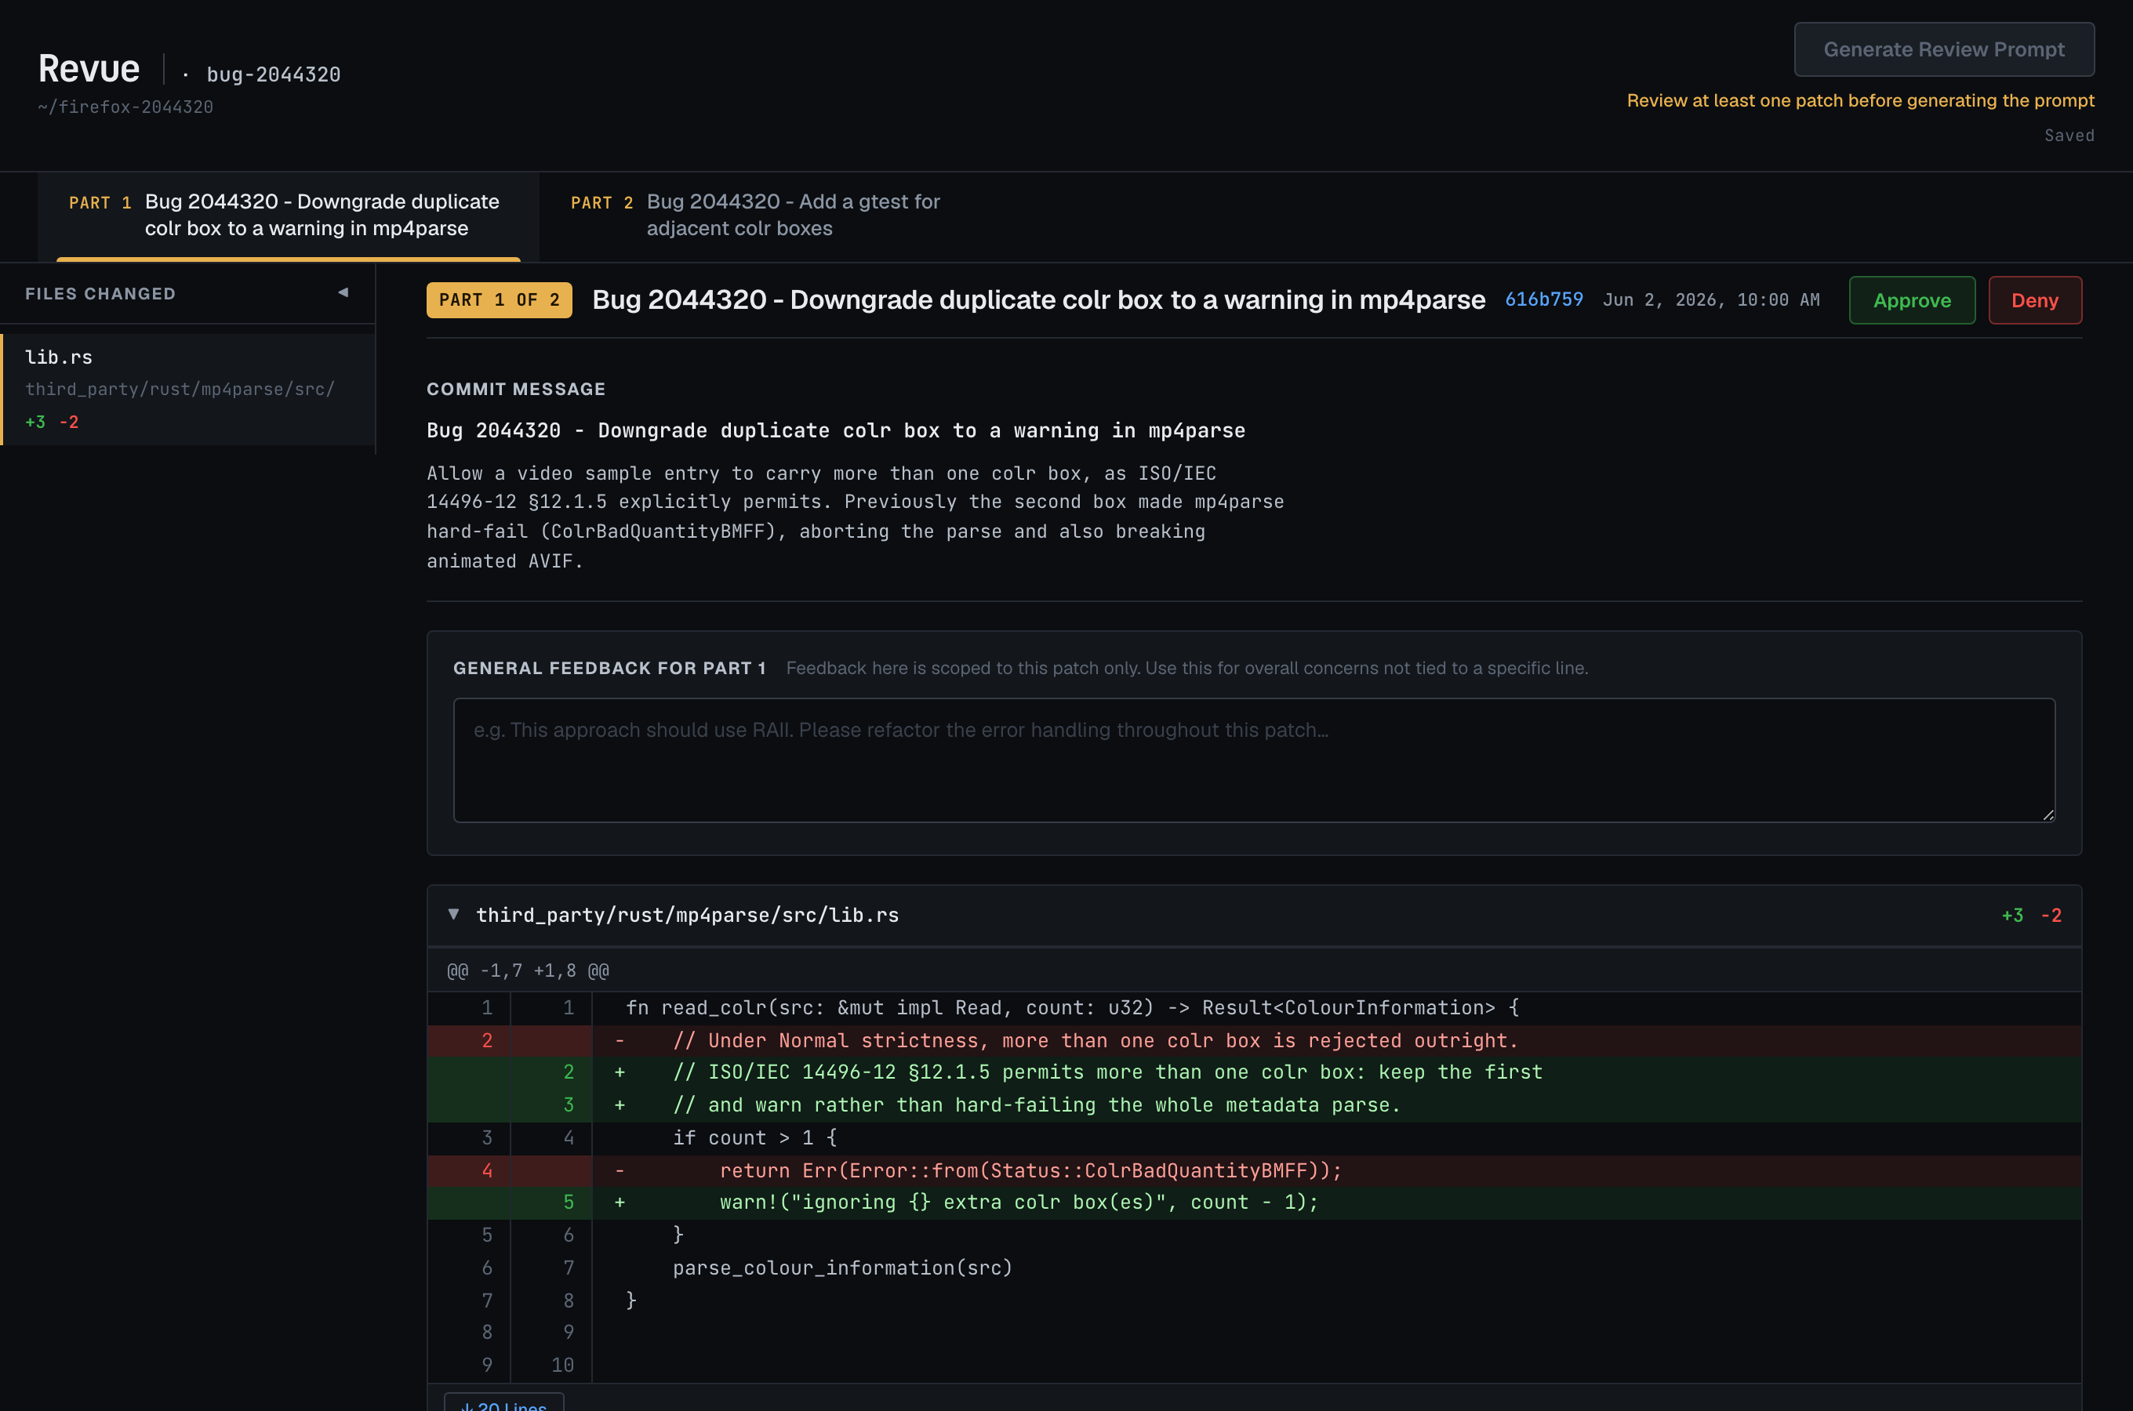Click added line warn! ignoring extra colr

[1254, 1202]
